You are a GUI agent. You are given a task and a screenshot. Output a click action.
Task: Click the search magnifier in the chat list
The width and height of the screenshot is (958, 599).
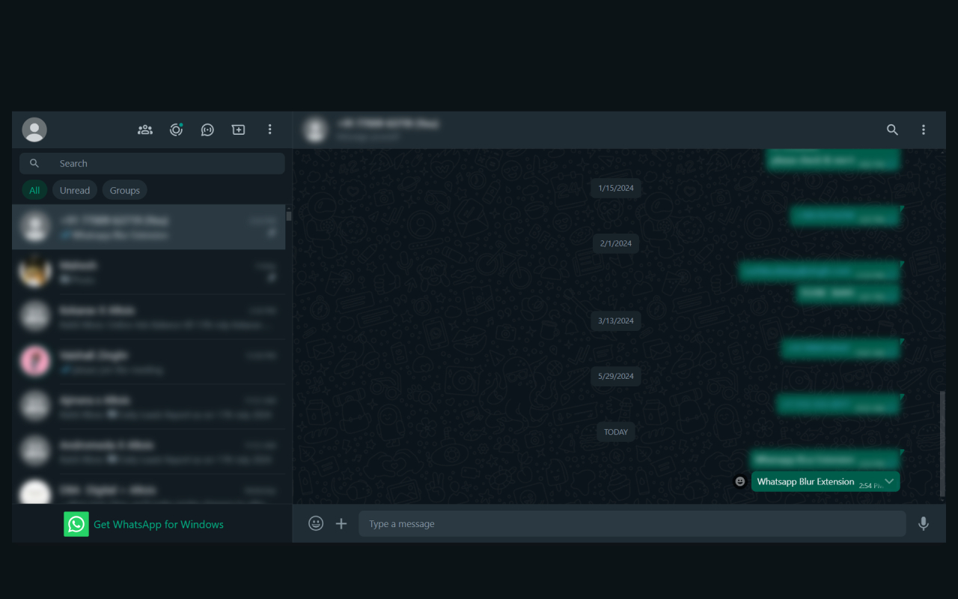[x=34, y=163]
